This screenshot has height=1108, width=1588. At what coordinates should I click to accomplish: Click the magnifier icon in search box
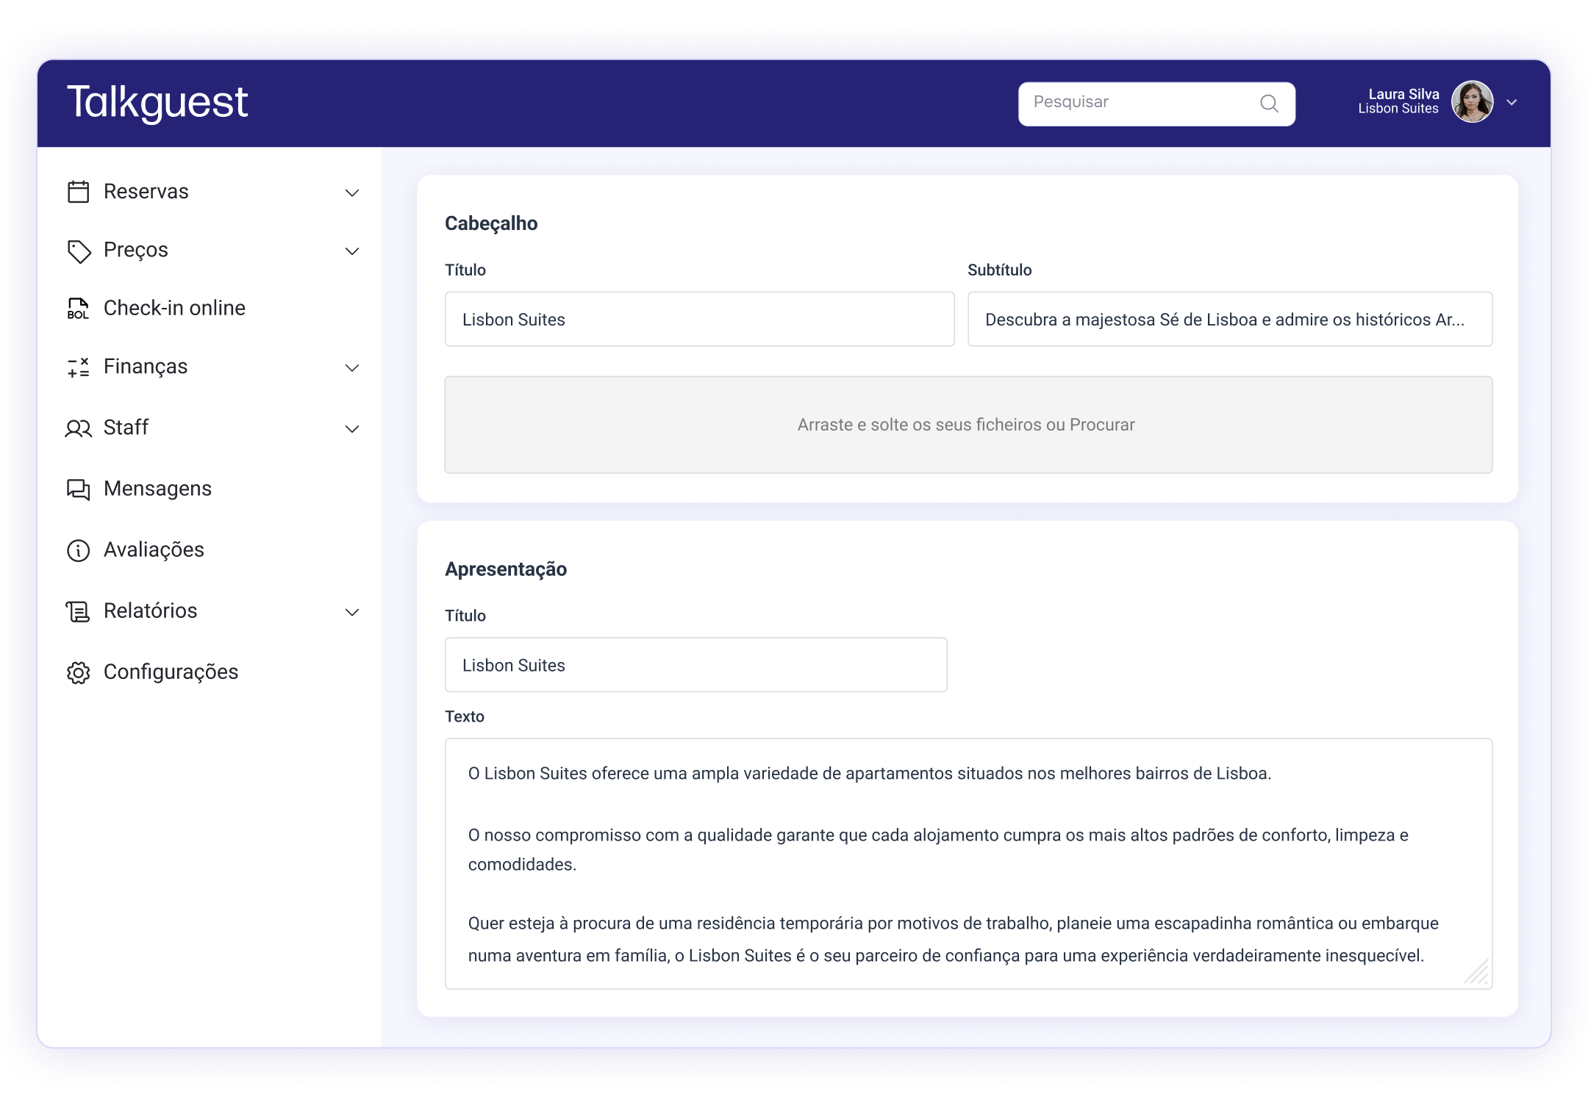(1269, 104)
